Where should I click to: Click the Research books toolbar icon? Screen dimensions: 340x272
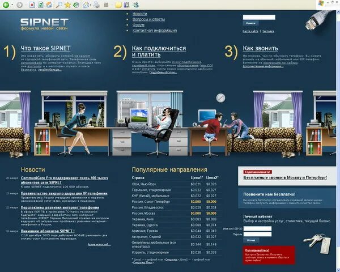(126, 5)
